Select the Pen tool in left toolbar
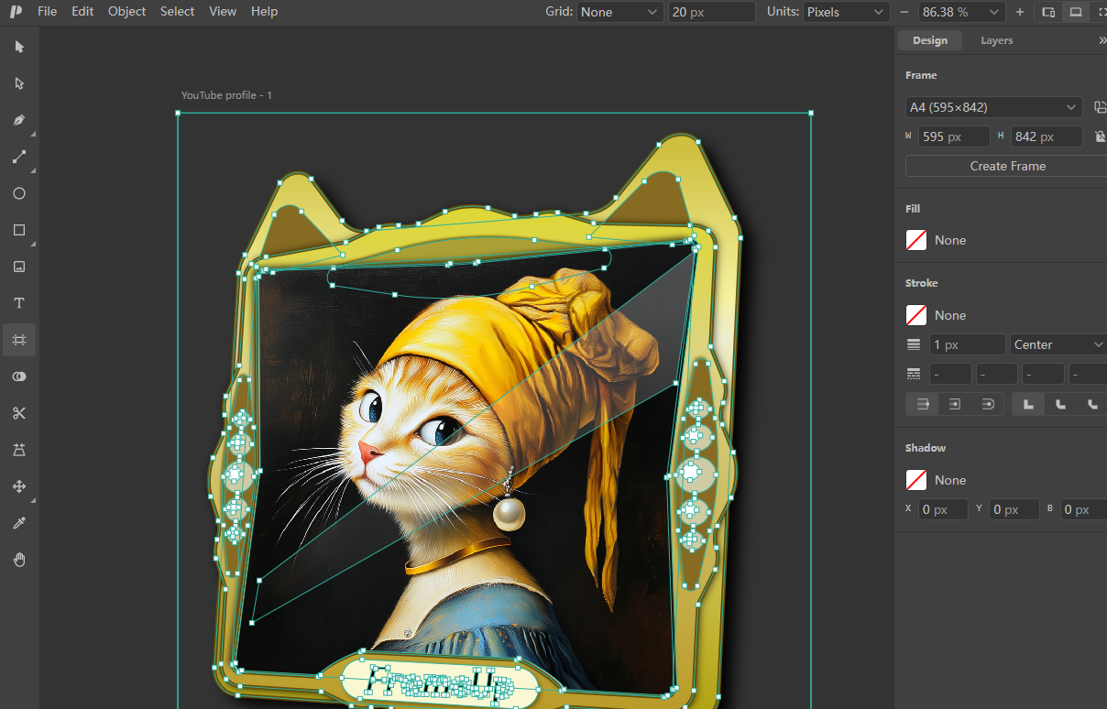The image size is (1107, 709). [x=19, y=120]
